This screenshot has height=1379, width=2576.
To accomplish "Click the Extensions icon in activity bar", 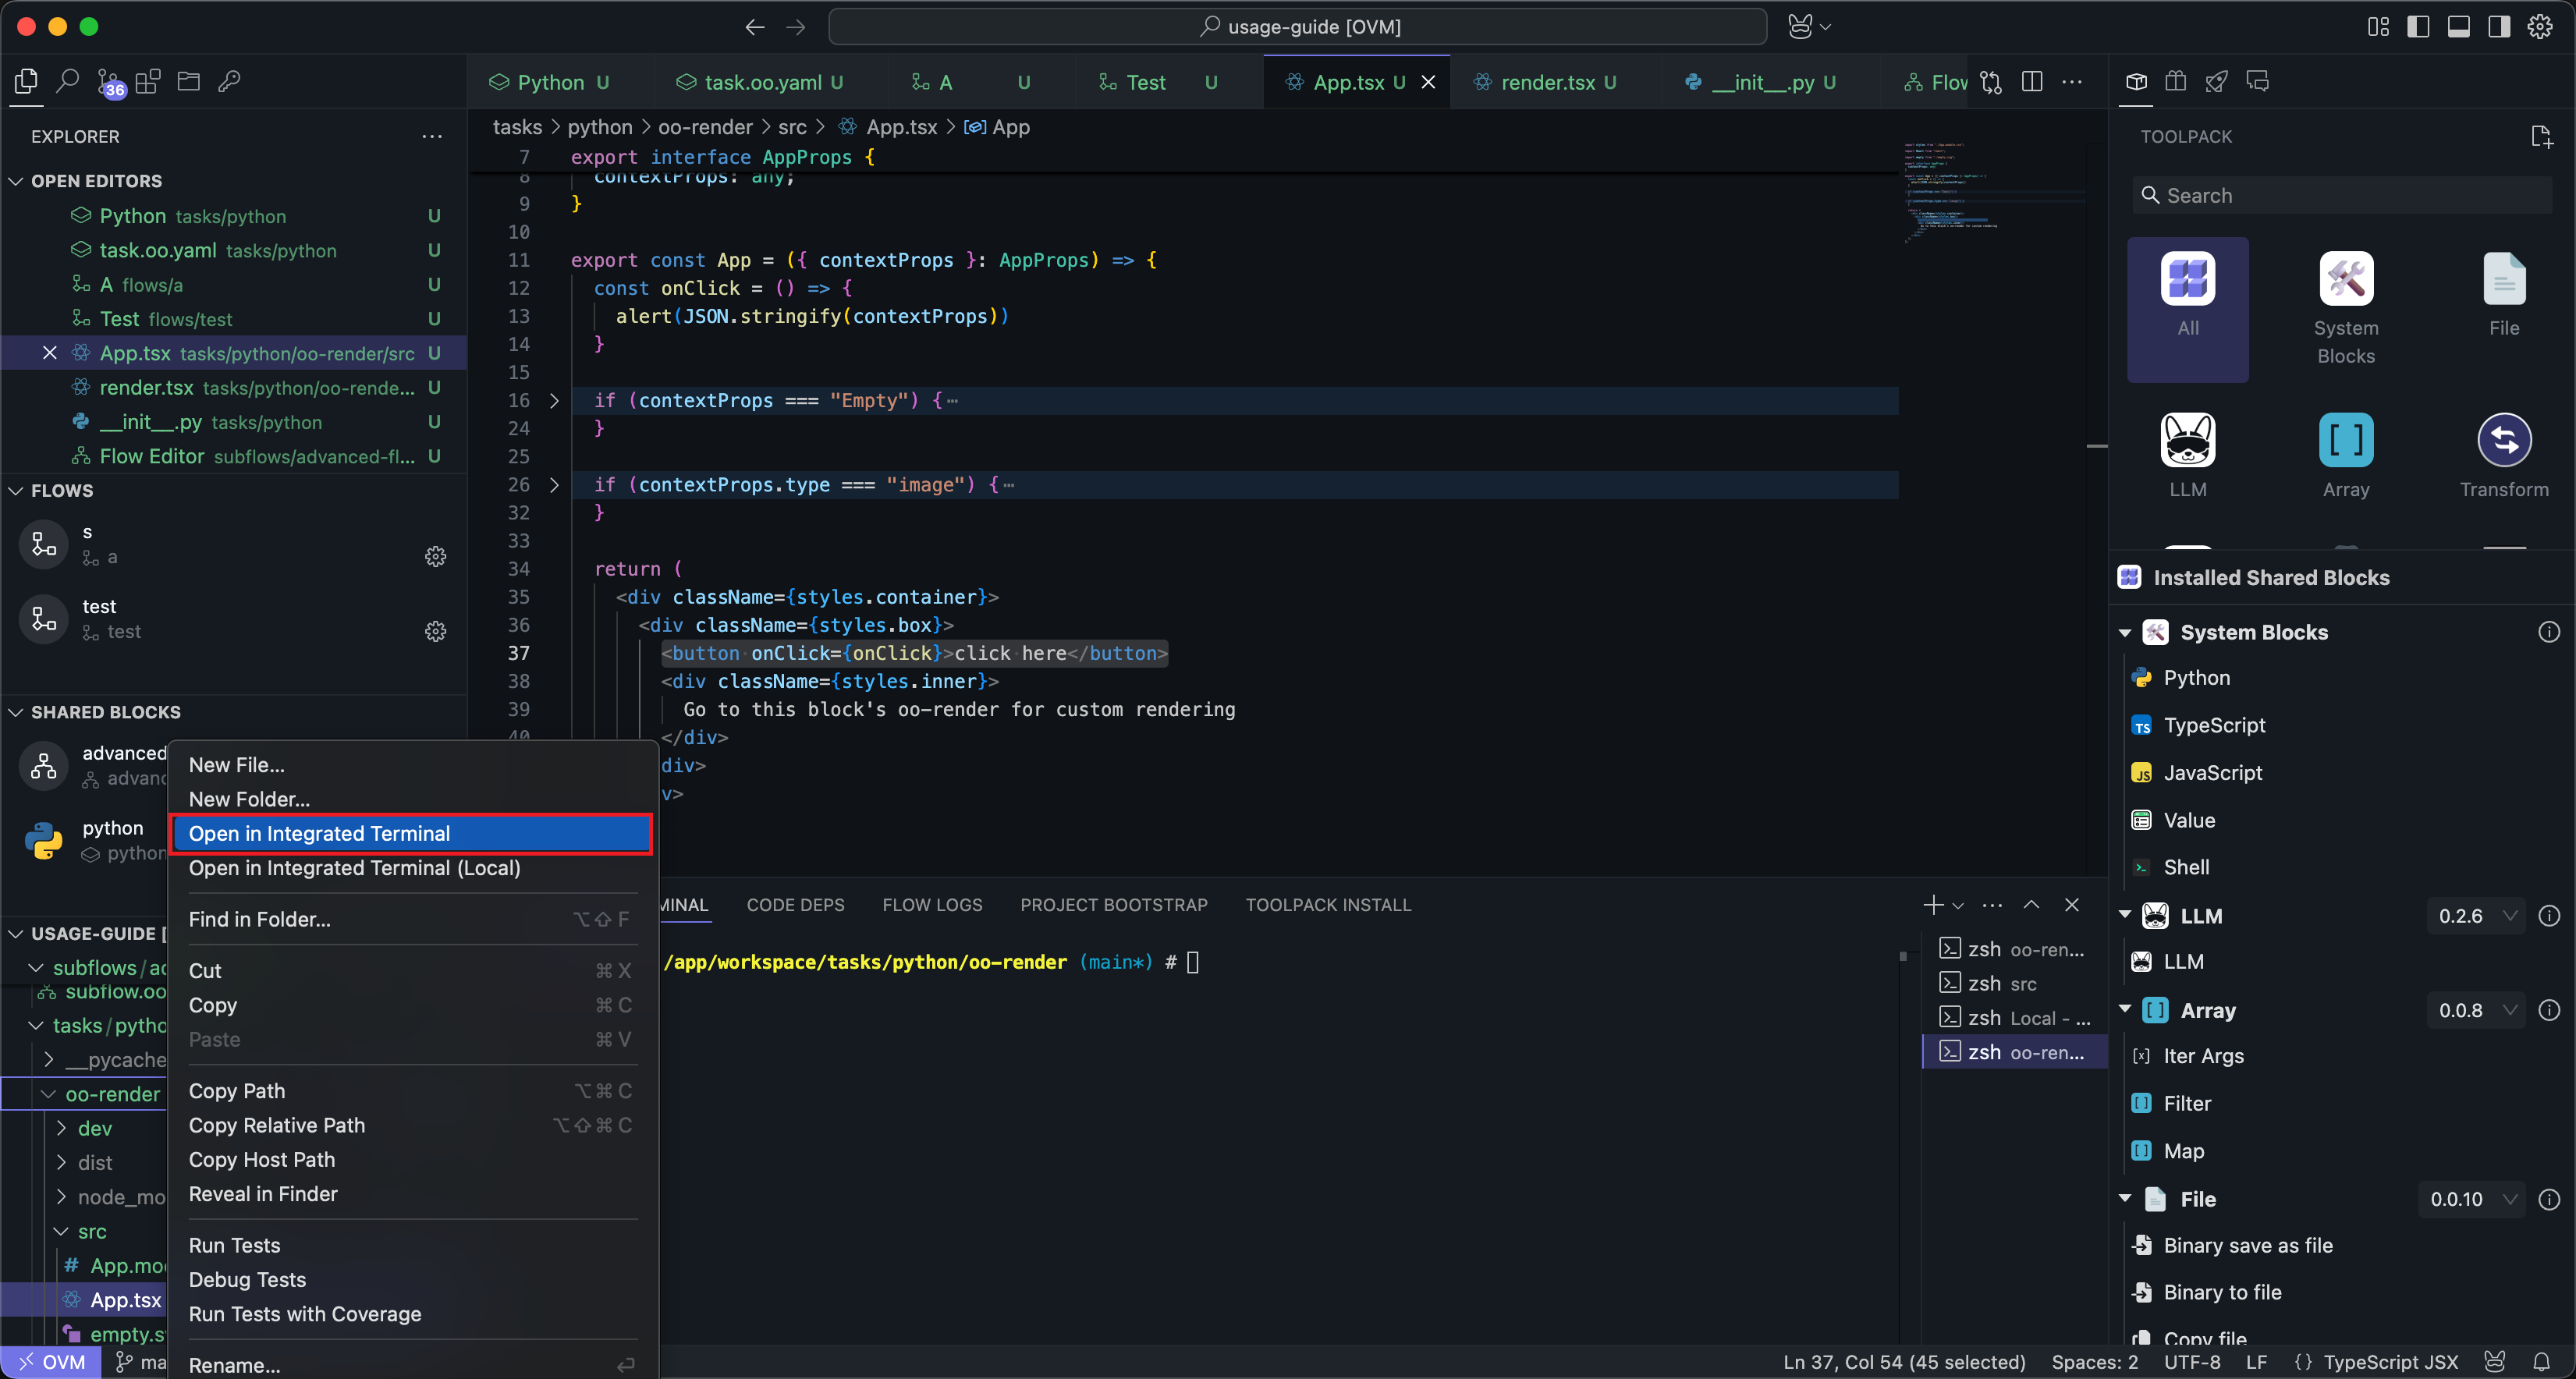I will click(x=148, y=82).
